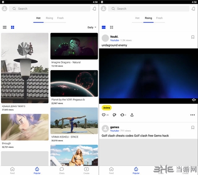
Task: Switch left screen to list view
Action: tap(5, 27)
